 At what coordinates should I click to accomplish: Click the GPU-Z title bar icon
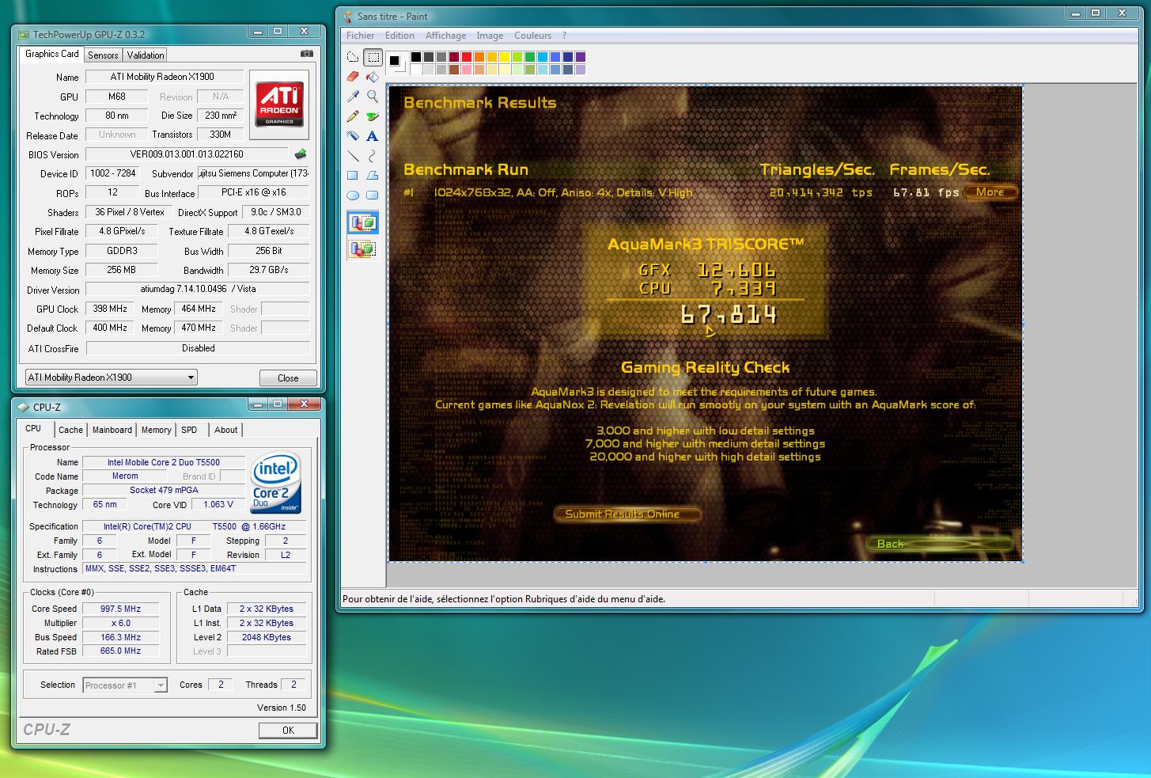(24, 34)
